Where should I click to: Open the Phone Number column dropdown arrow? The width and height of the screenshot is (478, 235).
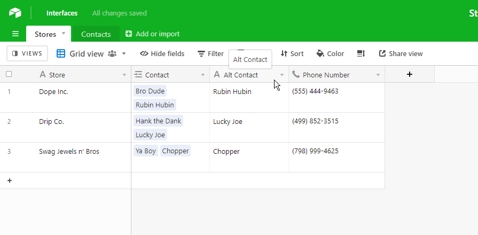coord(378,75)
